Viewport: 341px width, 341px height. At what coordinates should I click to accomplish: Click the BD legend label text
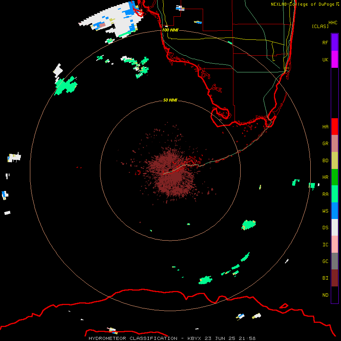coord(325,161)
